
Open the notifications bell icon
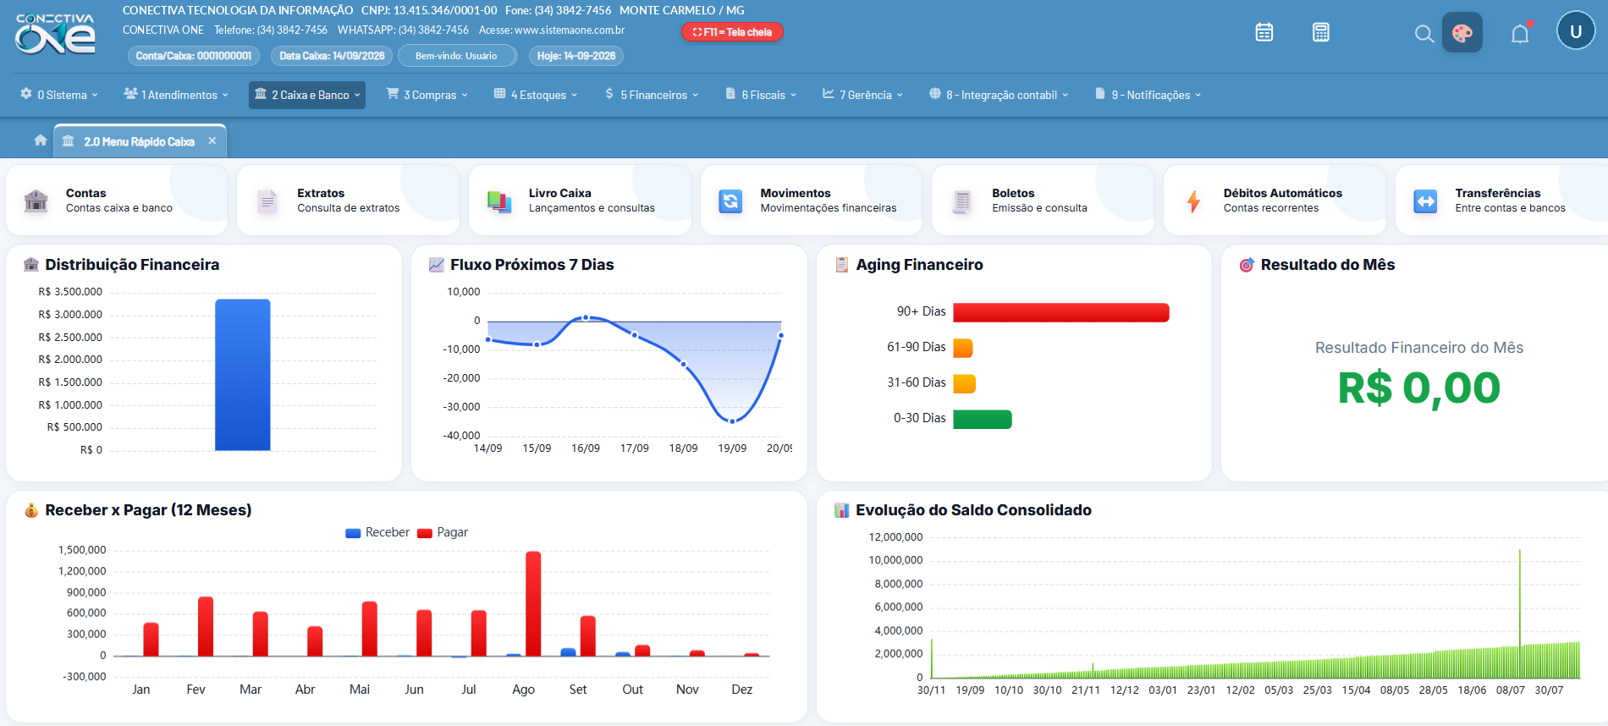pos(1521,34)
